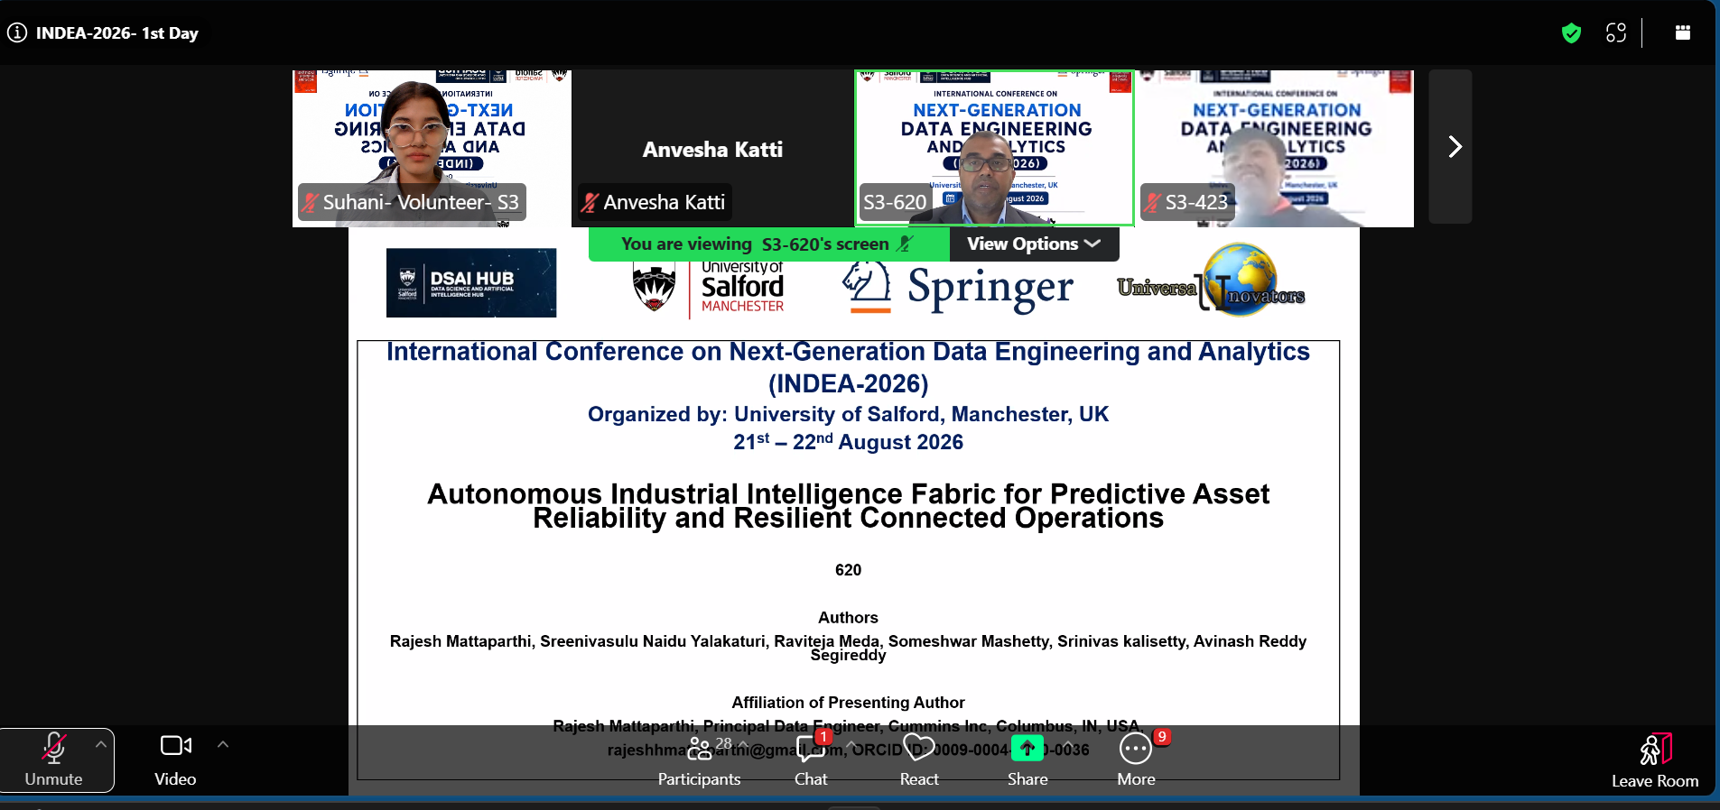Click the paper number "620" on the slide
The height and width of the screenshot is (810, 1720).
(848, 570)
